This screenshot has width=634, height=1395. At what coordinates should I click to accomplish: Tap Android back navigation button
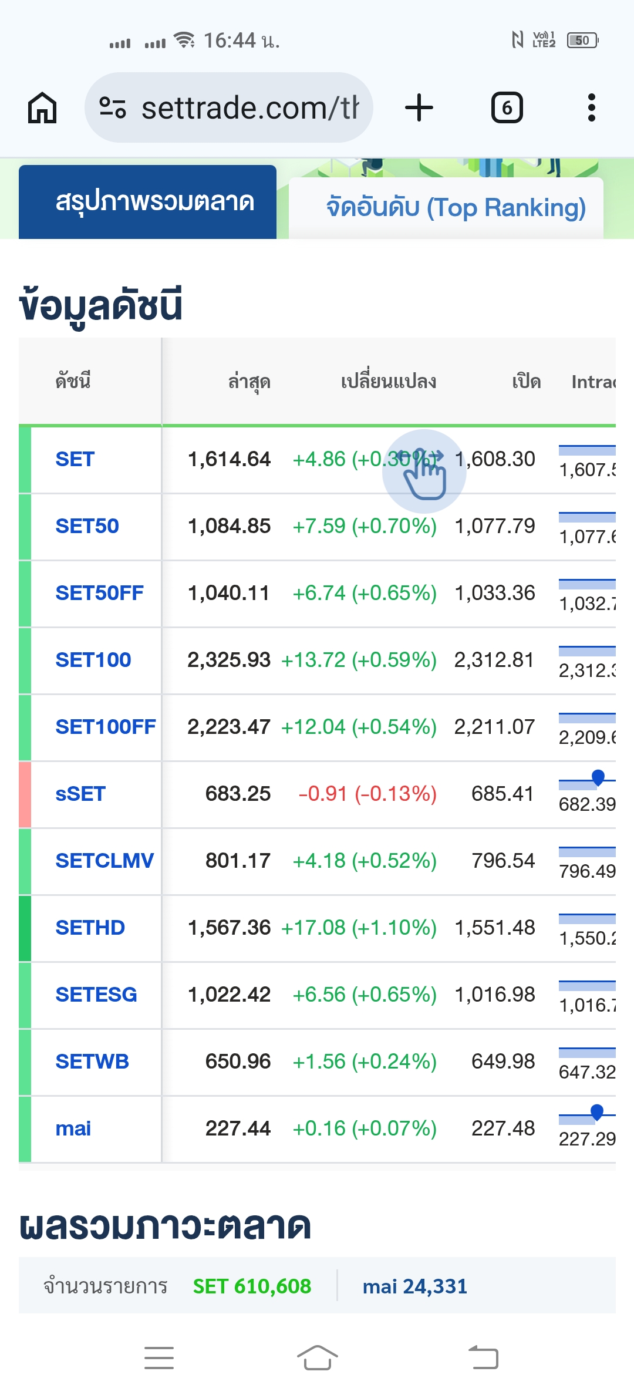pos(483,1357)
